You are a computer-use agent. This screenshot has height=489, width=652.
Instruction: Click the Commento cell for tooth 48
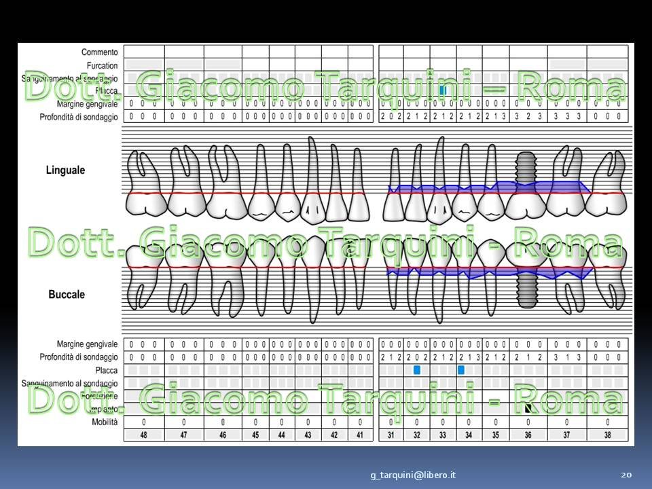click(144, 52)
